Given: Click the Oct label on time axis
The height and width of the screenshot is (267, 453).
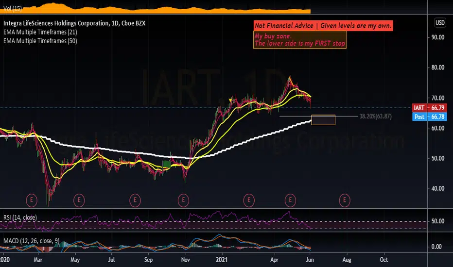Looking at the screenshot, I should click(383, 260).
